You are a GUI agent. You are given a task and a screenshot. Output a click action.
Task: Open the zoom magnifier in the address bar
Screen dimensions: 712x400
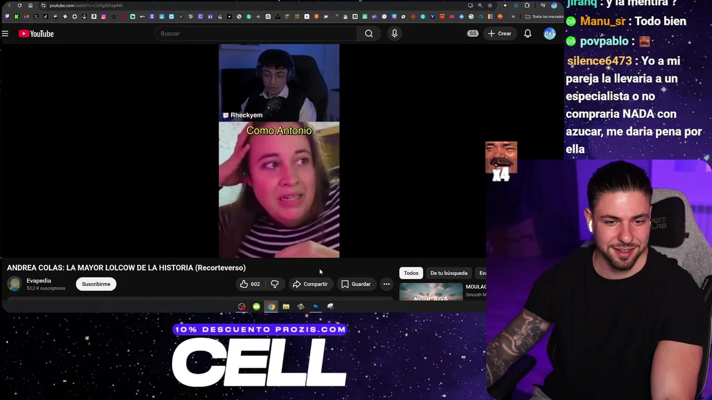point(480,6)
